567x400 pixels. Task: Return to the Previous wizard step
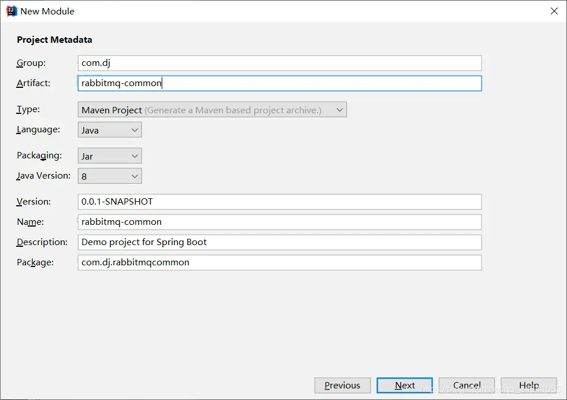point(342,385)
